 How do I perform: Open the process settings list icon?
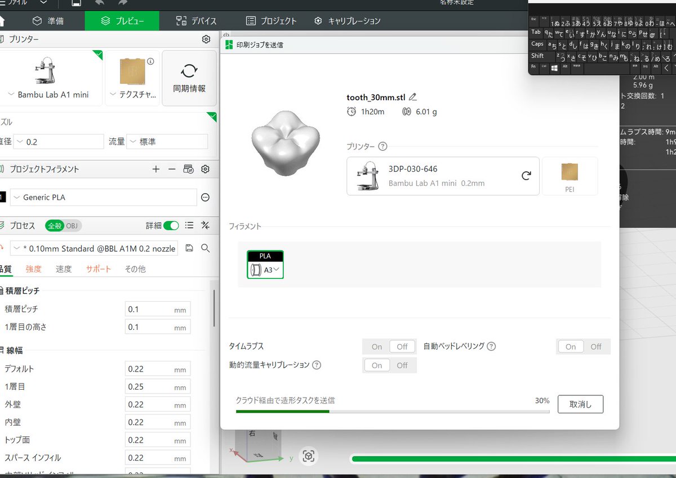[x=189, y=225]
